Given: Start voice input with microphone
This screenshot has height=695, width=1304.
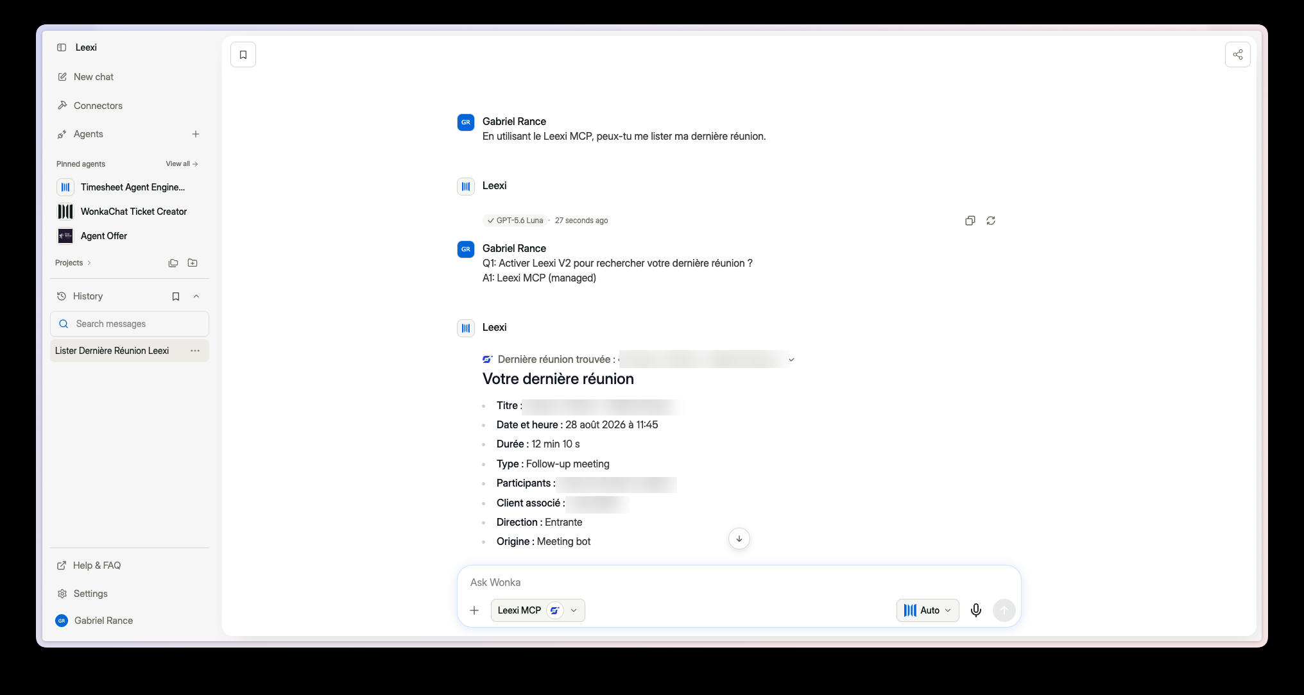Looking at the screenshot, I should click(x=976, y=610).
